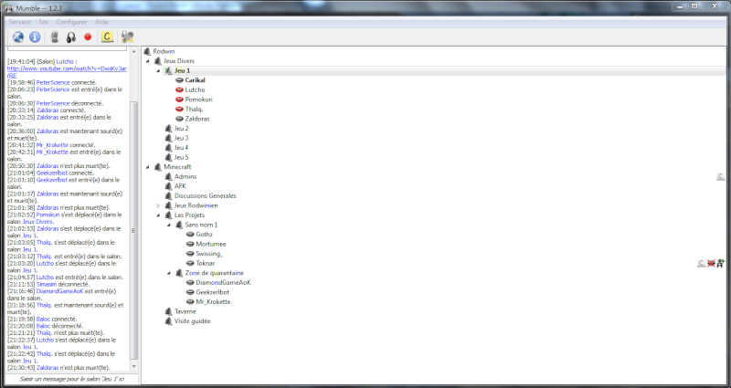
Task: Open the Configurer menu
Action: point(71,22)
